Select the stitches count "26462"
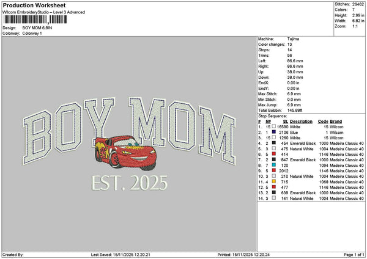The width and height of the screenshot is (367, 259). tap(358, 4)
